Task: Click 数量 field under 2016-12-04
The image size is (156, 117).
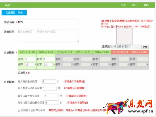Action: tap(143, 59)
